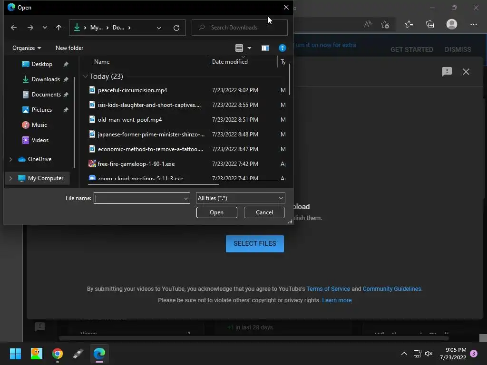
Task: Click the network tray icon
Action: pos(417,354)
